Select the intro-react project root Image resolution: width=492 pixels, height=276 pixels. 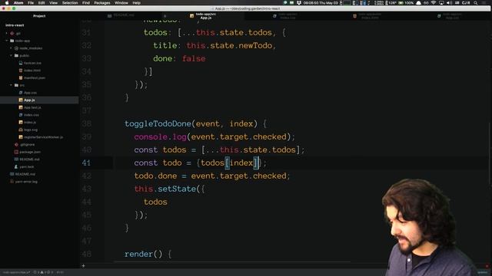click(15, 25)
